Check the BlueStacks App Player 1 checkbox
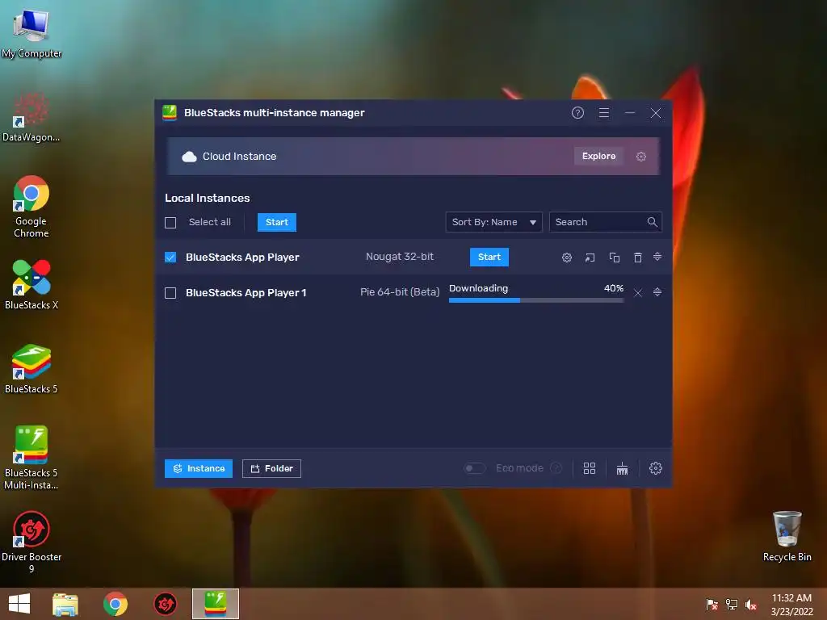 pyautogui.click(x=170, y=292)
